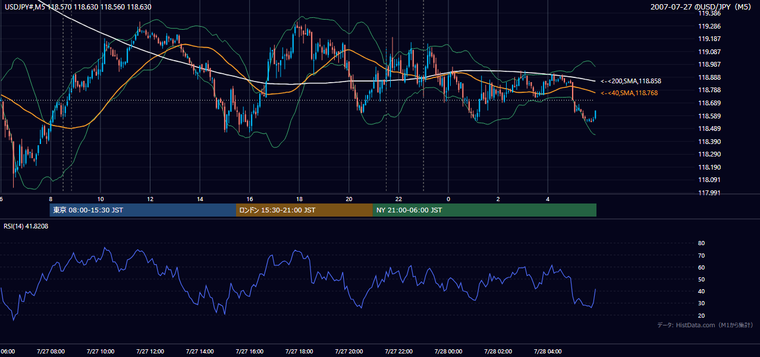
Task: Click the 118.589 price axis label
Action: pos(709,116)
